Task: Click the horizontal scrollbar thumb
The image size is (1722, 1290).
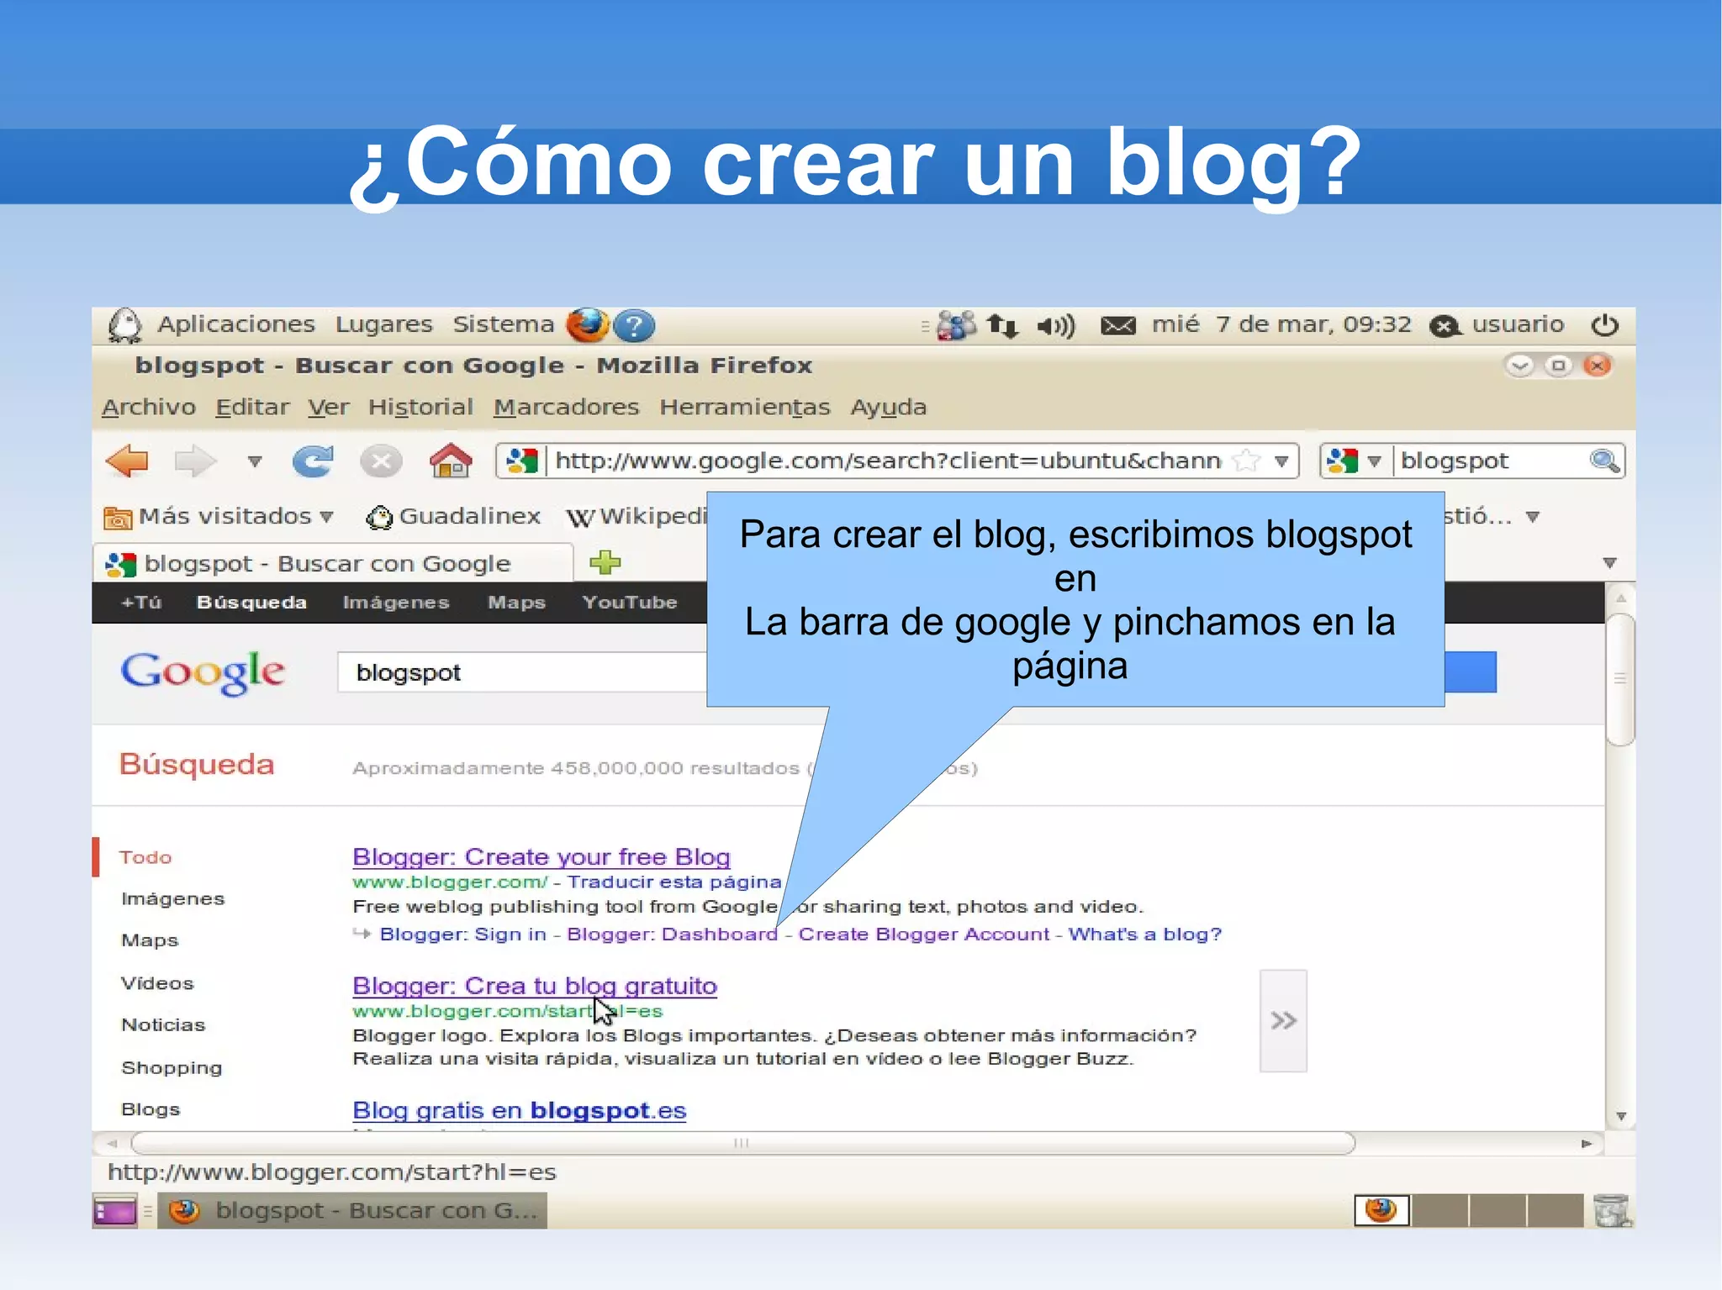Action: point(742,1143)
